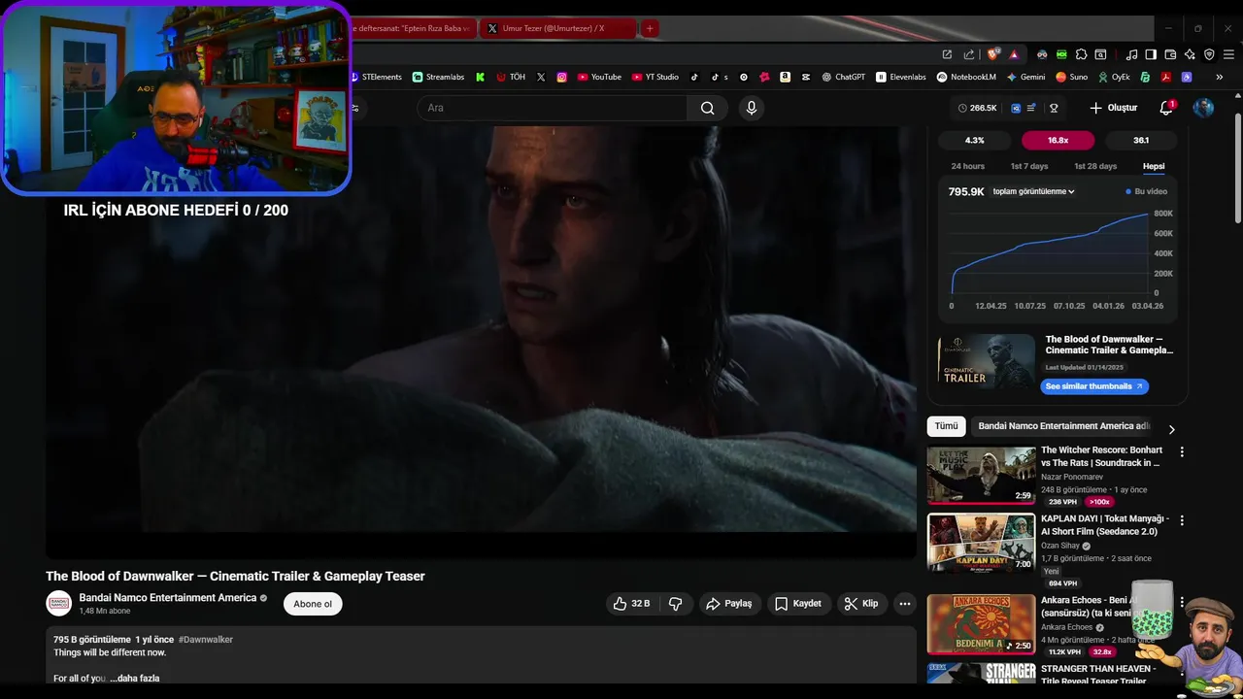
Task: Expand hidden bookmarks with double chevron
Action: point(1220,77)
